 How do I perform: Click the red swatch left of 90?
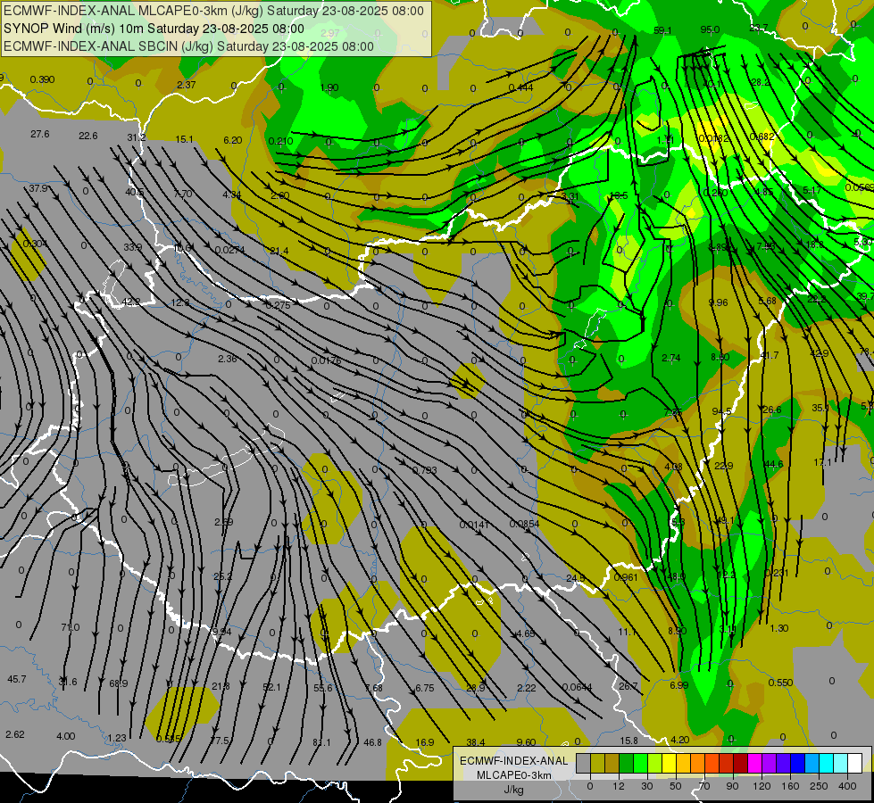point(727,763)
